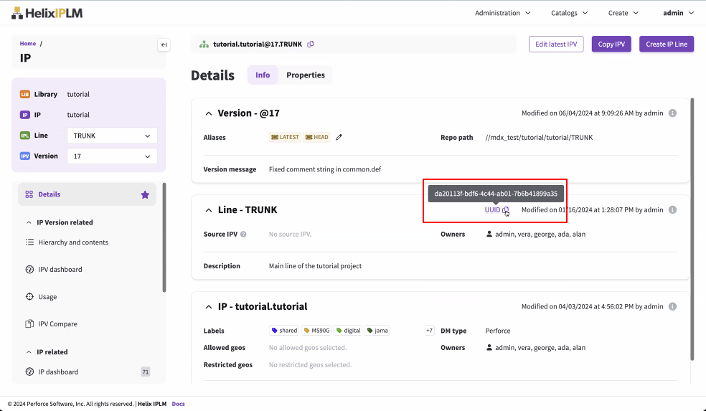Open the Catalogs menu
The width and height of the screenshot is (706, 411).
569,13
